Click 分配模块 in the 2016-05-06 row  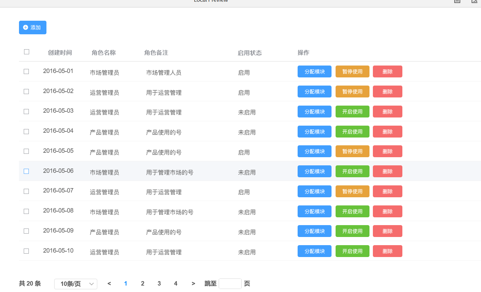click(x=315, y=171)
